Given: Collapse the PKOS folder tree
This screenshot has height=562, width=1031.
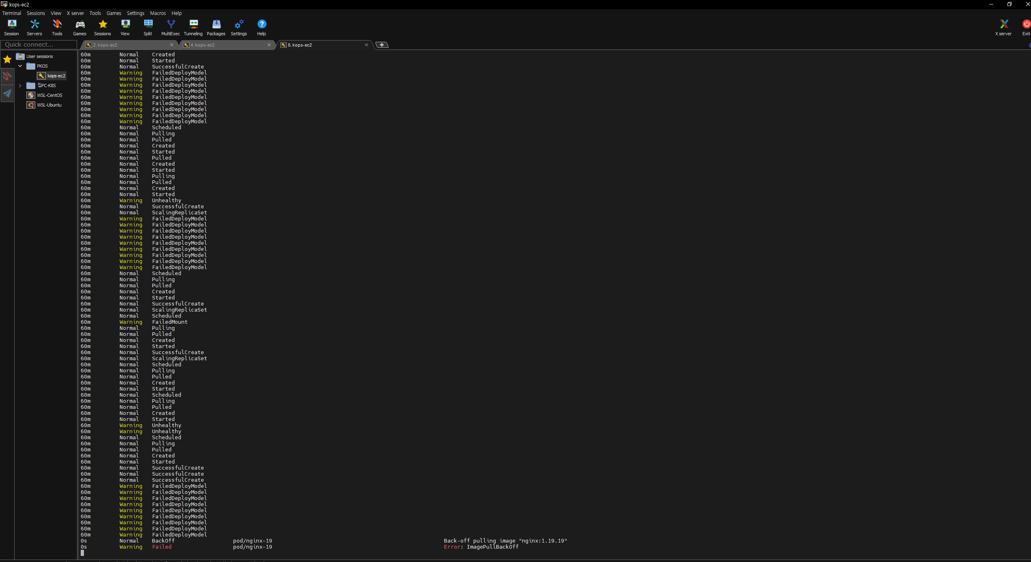Looking at the screenshot, I should click(x=20, y=66).
